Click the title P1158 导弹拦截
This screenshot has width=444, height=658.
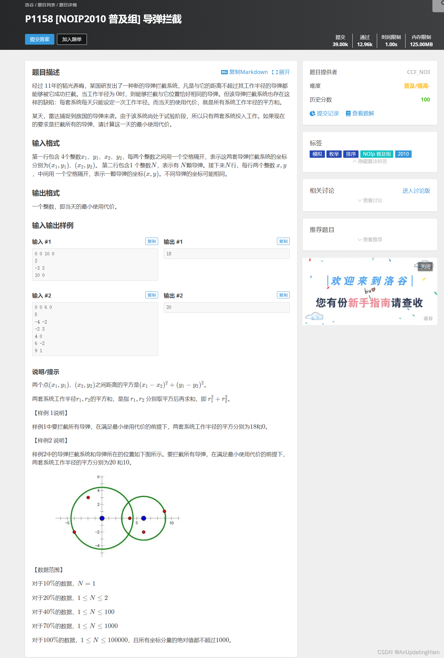coord(103,19)
